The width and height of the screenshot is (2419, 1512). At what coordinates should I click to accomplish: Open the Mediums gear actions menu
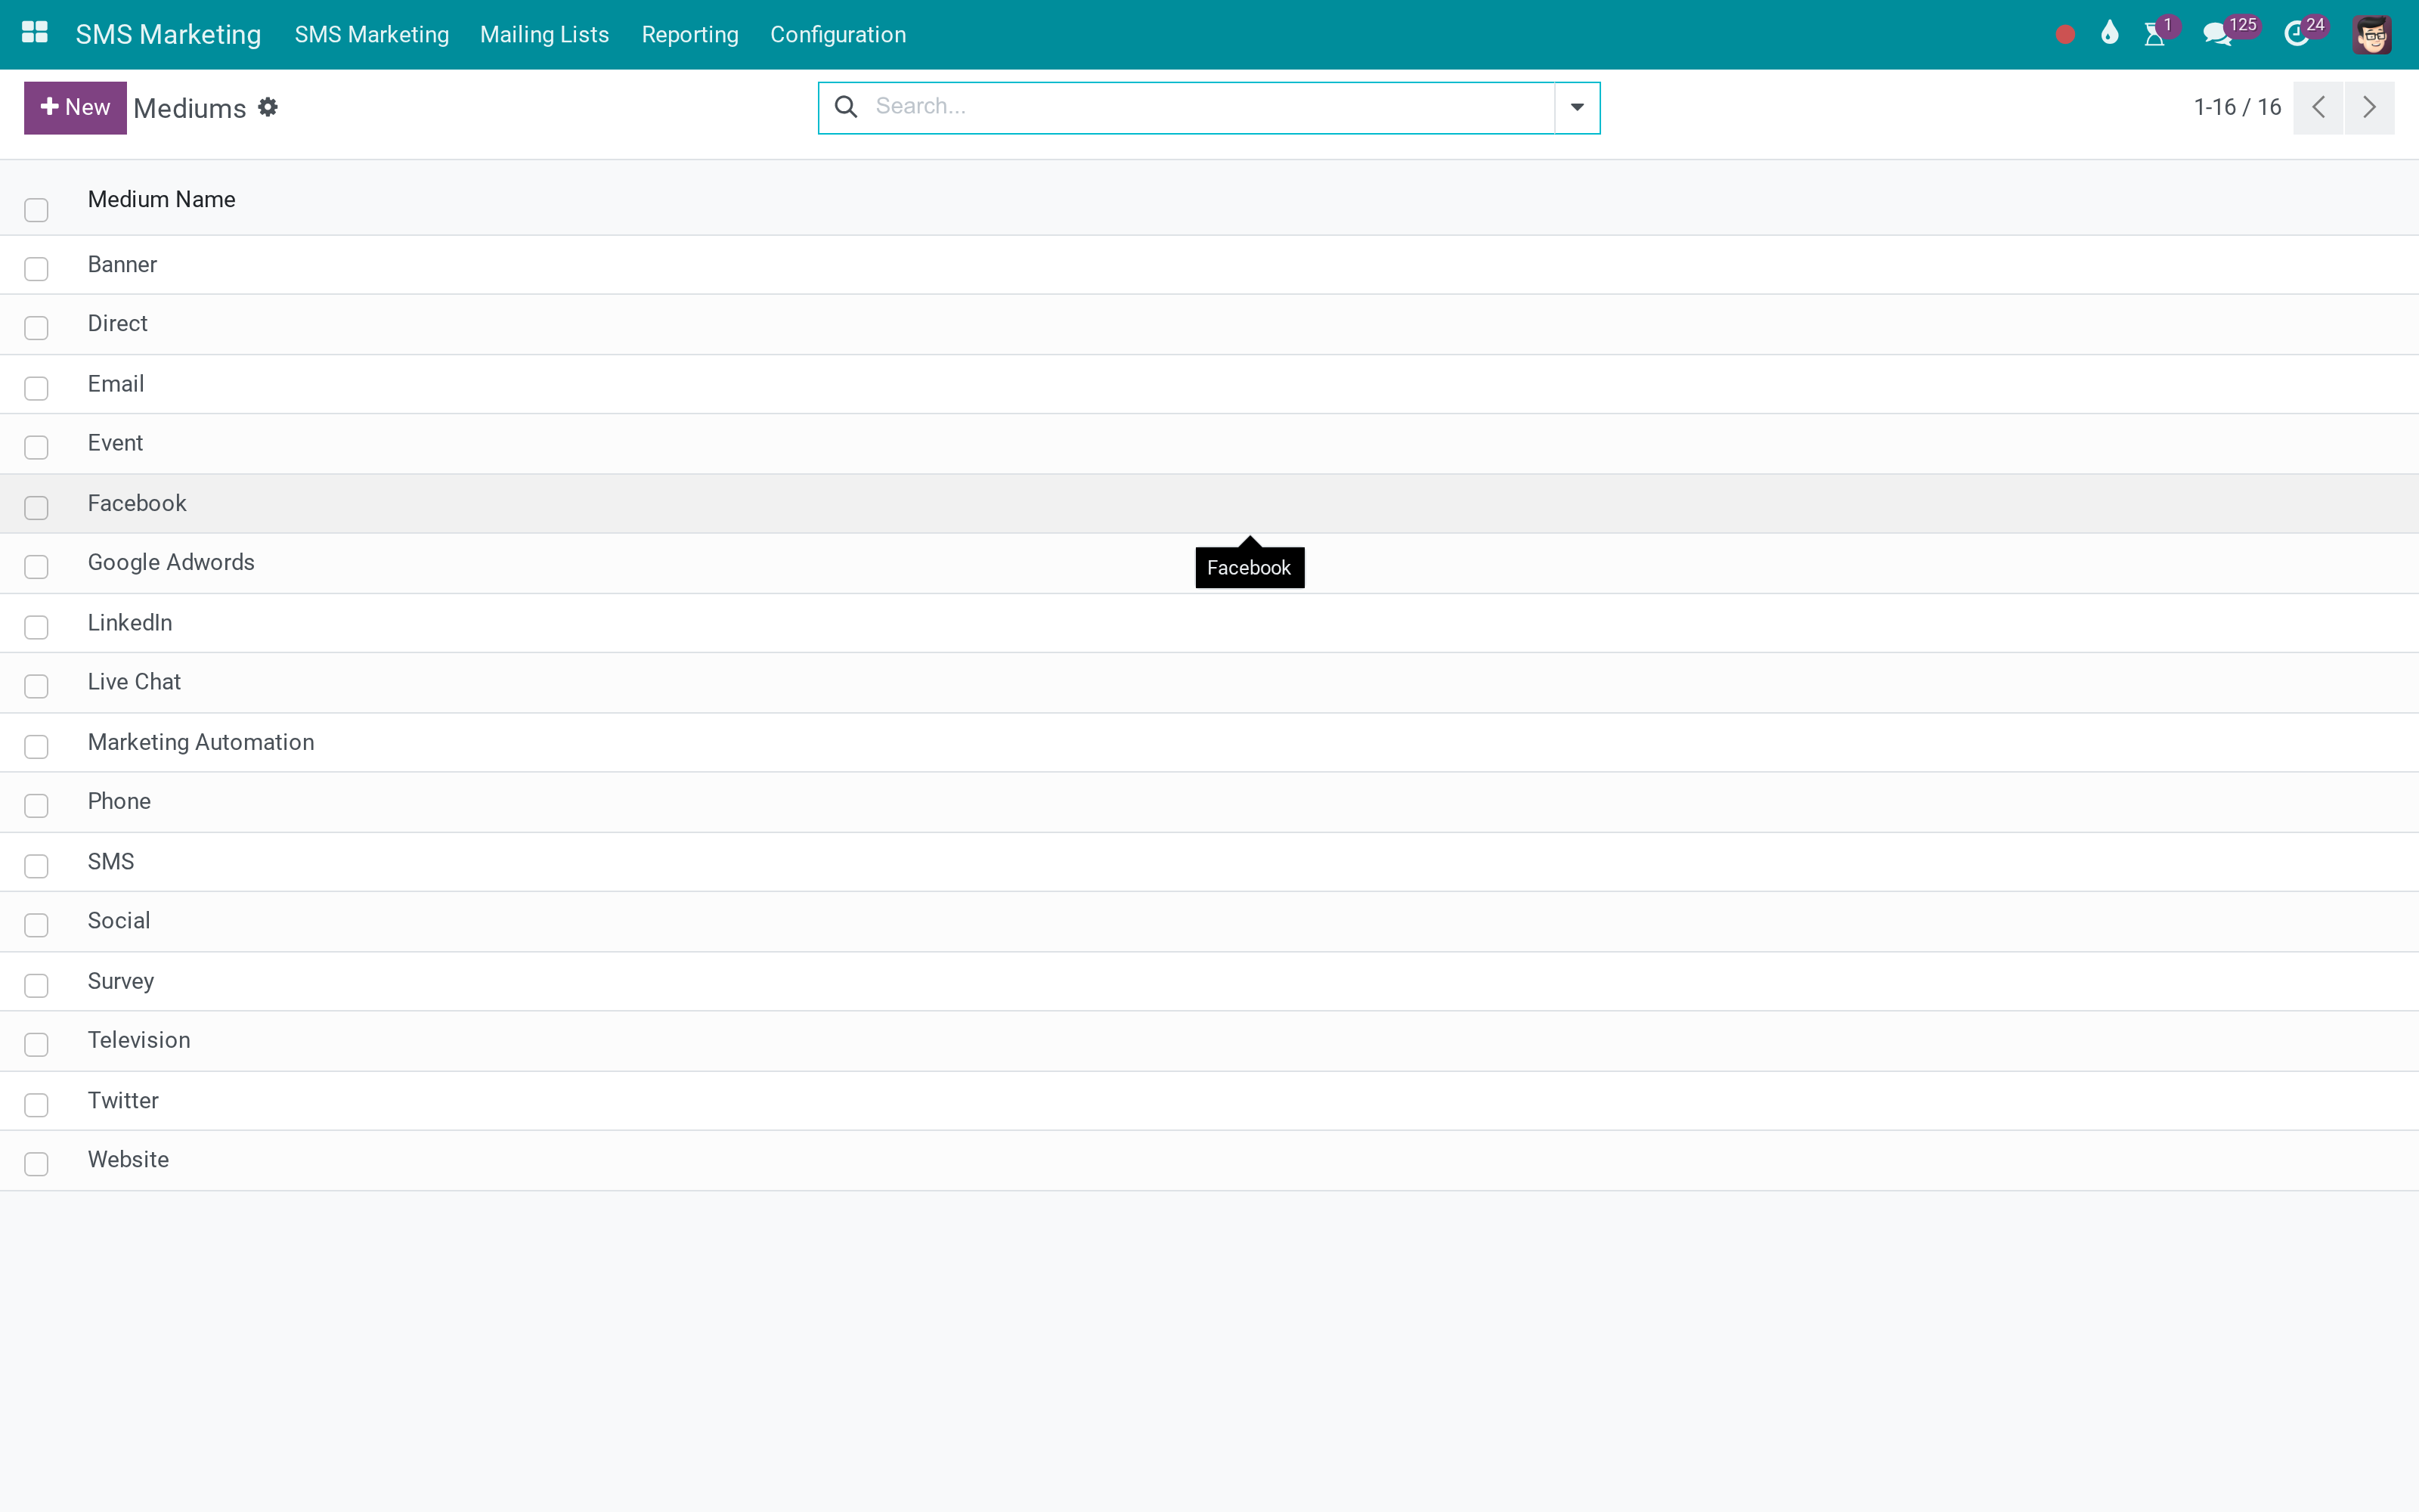[x=268, y=107]
